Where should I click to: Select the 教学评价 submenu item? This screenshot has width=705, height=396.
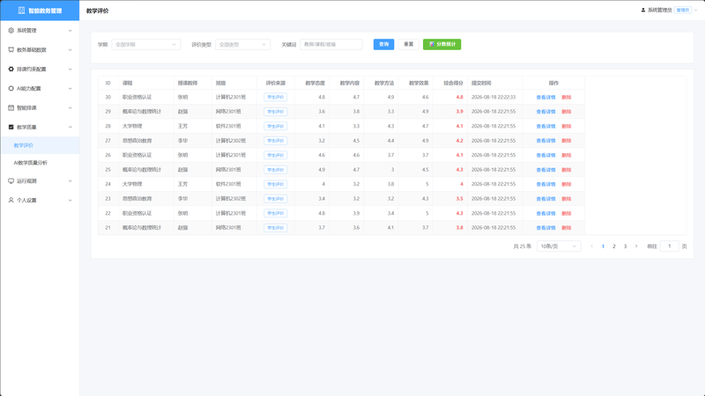coord(40,145)
